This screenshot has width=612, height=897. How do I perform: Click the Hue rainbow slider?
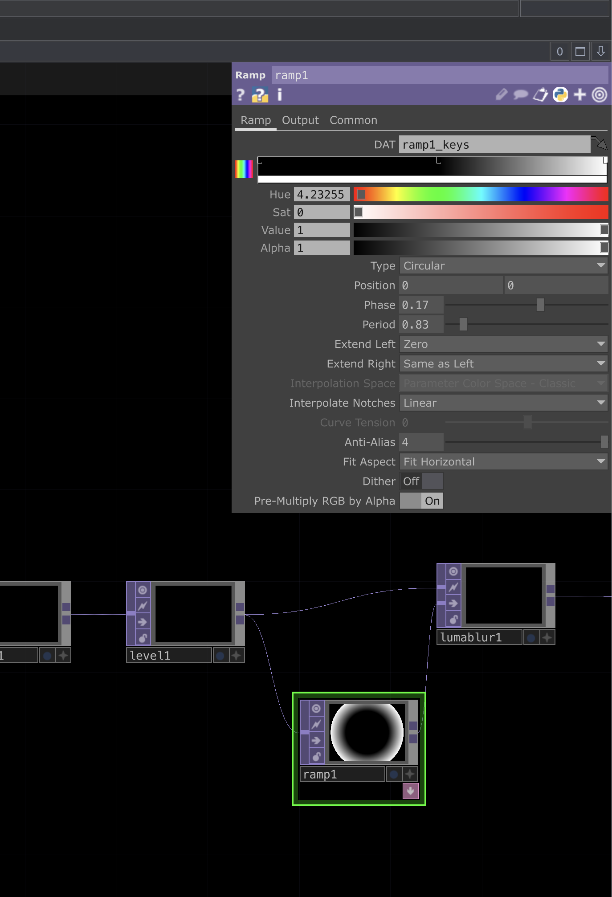pos(481,195)
